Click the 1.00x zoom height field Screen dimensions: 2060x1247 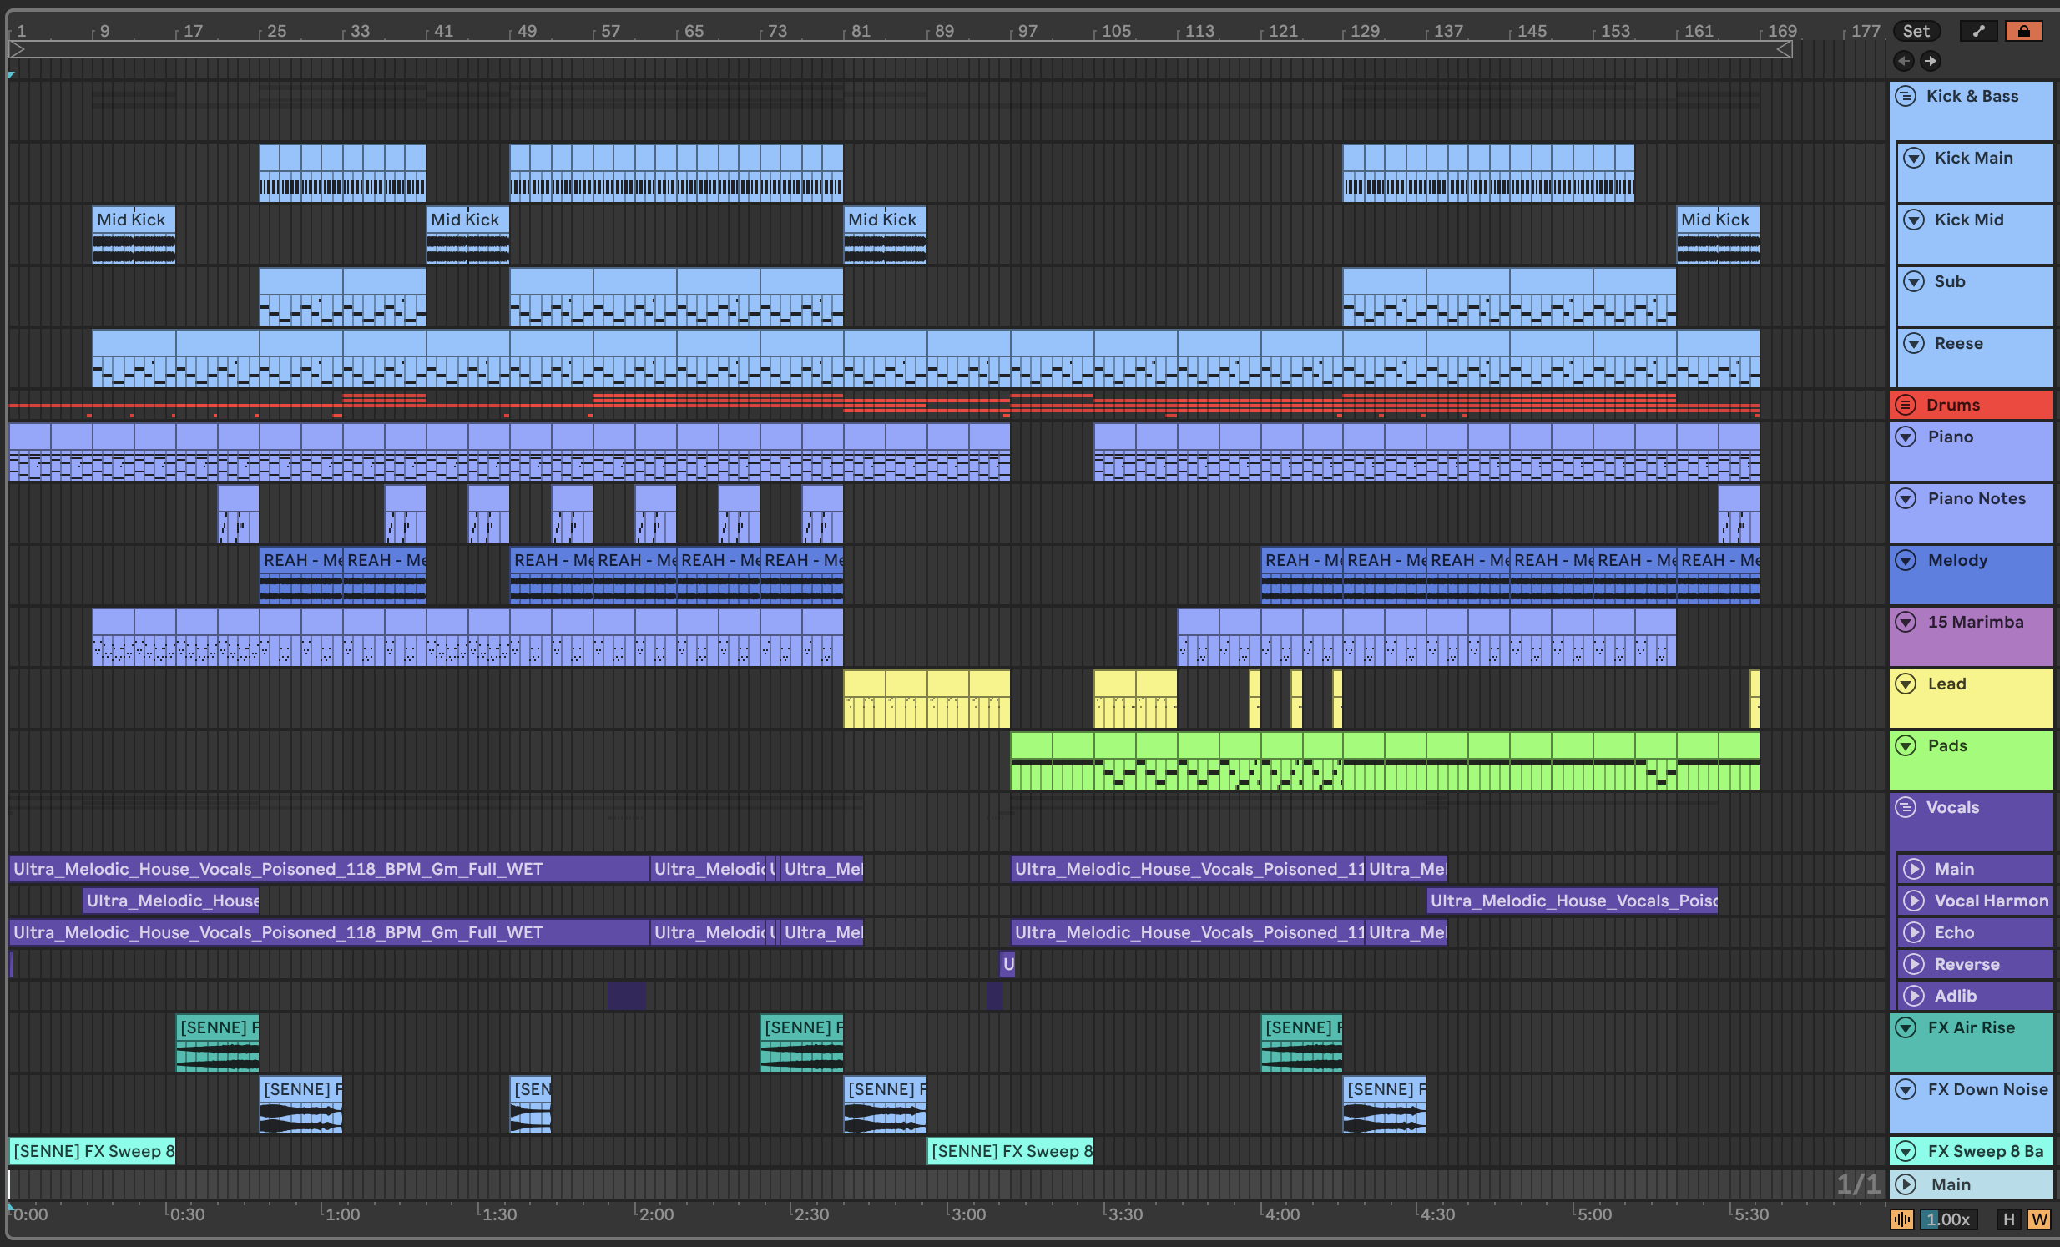[1948, 1219]
